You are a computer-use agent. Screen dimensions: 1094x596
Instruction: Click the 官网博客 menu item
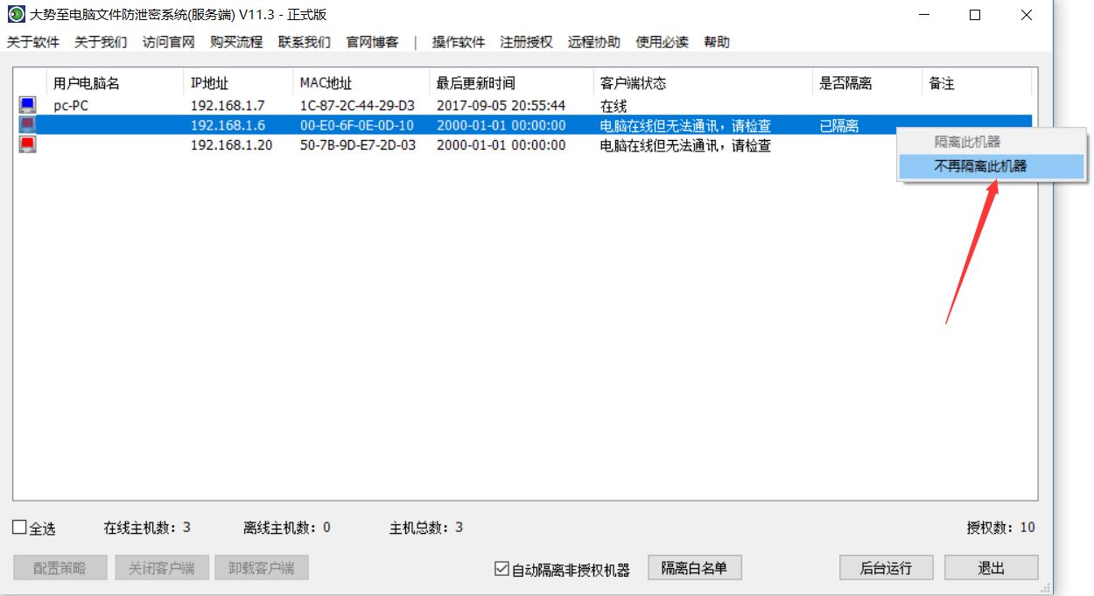pos(372,41)
